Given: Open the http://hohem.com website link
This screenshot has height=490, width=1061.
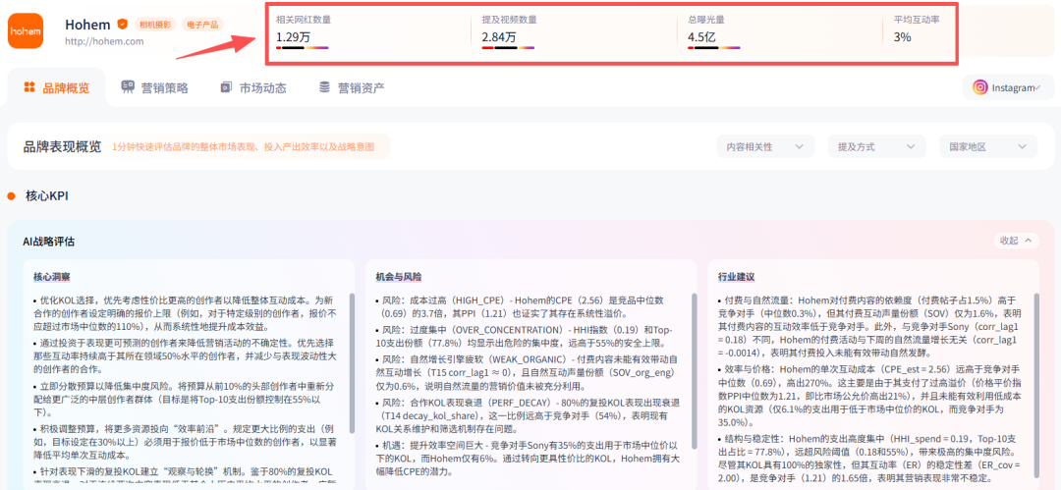Looking at the screenshot, I should (104, 41).
